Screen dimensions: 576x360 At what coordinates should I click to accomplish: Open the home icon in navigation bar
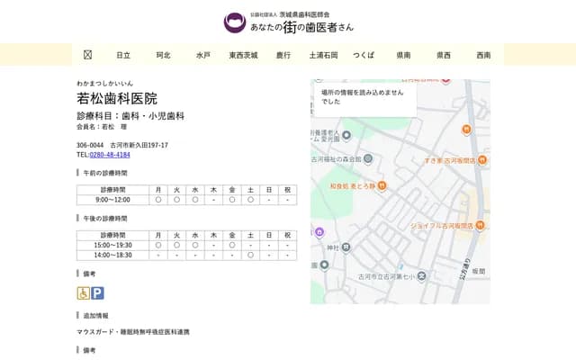(x=87, y=55)
